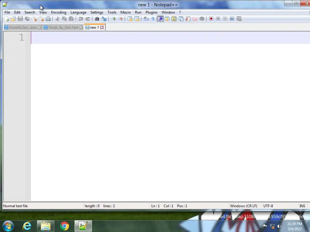
Task: Open the Edit menu
Action: [17, 12]
